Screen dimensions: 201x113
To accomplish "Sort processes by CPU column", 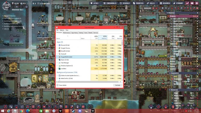I will pyautogui.click(x=94, y=37).
